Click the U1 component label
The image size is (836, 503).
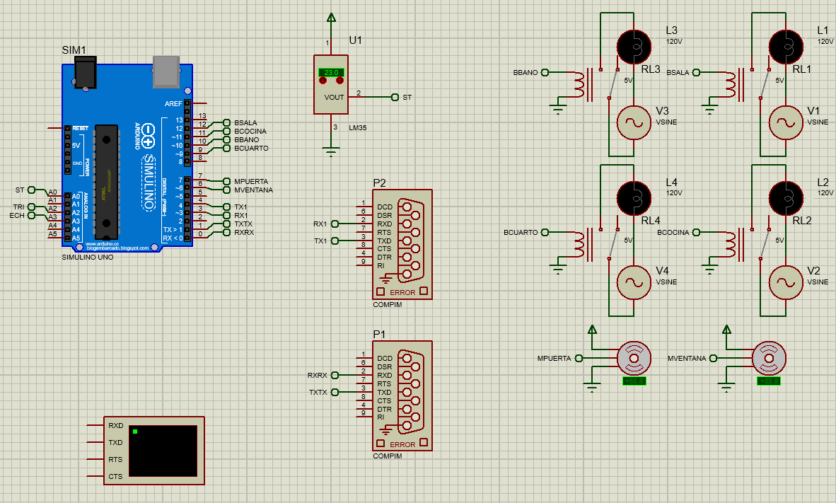pos(356,40)
